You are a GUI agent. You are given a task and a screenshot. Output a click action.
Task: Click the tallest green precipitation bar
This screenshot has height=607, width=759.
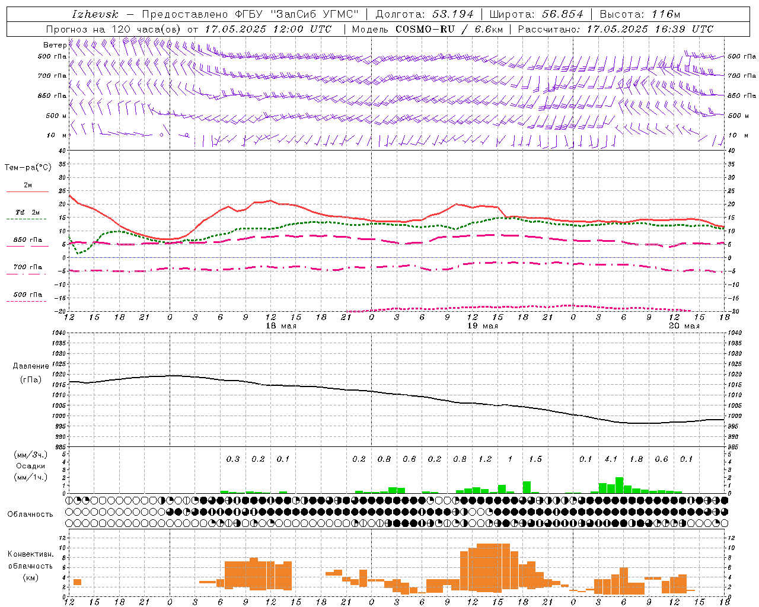619,485
